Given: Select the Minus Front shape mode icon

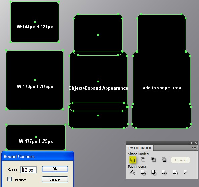Looking at the screenshot, I should (x=143, y=159).
